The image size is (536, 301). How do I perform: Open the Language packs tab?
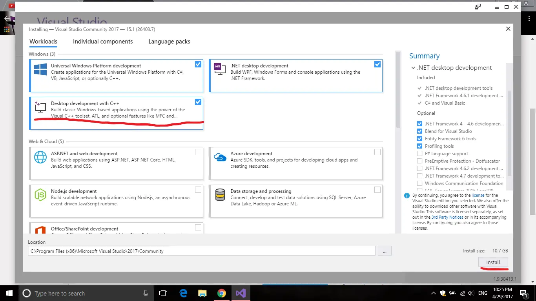tap(169, 42)
